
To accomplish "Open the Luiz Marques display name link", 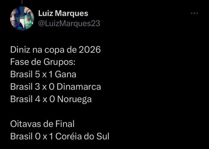I will [63, 13].
